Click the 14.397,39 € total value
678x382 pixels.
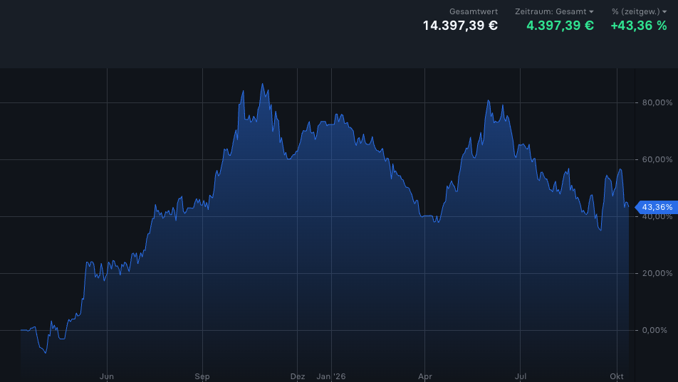(460, 26)
